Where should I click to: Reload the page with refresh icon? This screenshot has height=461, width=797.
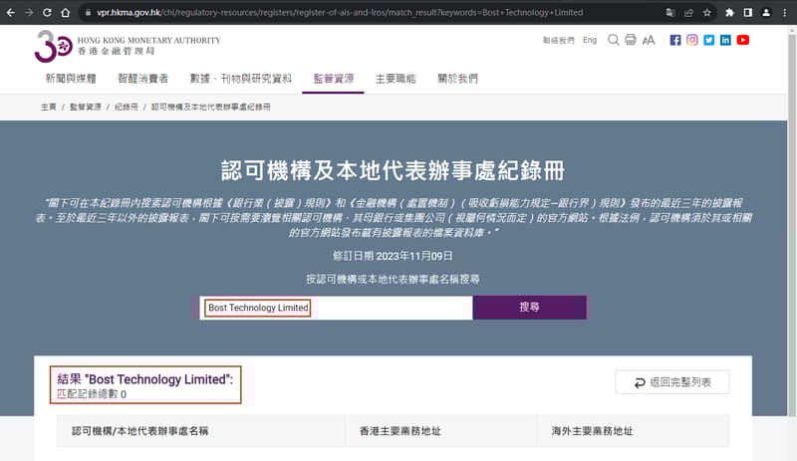[47, 13]
